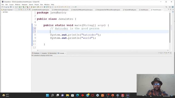Click the New file toolbar icon
175x98 pixels.
[x=2, y=7]
